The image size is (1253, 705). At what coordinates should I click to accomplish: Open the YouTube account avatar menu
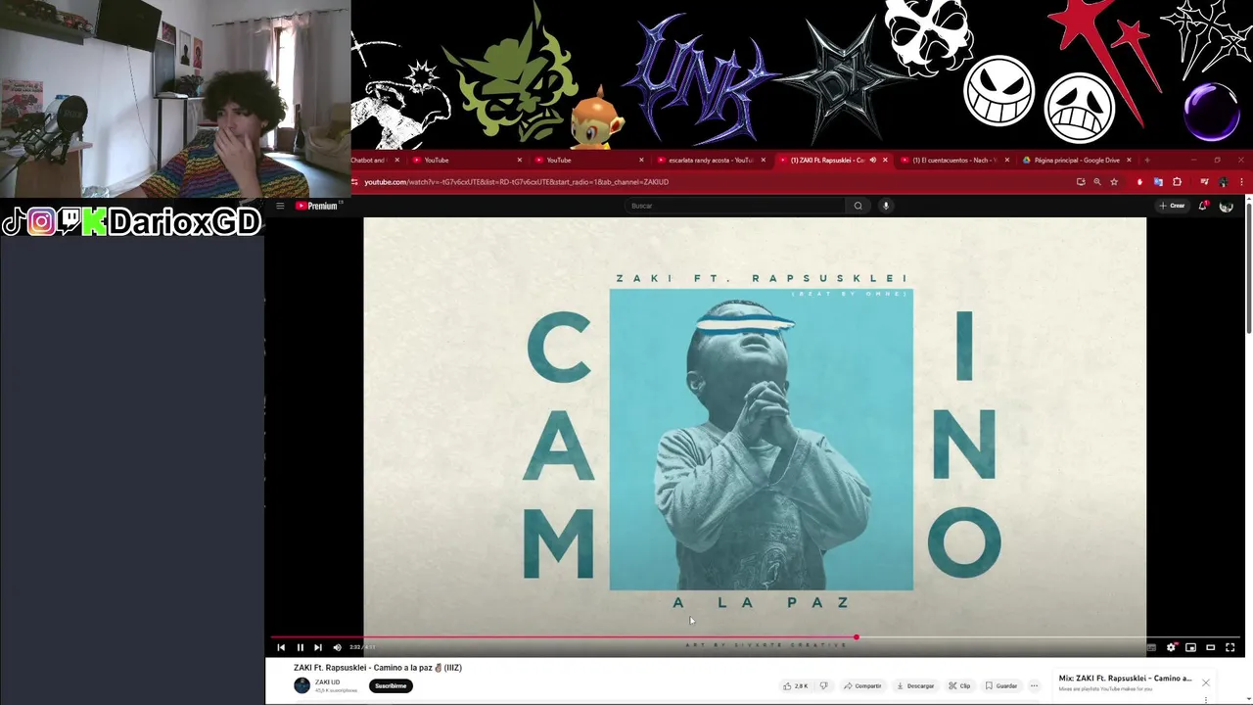[1226, 206]
